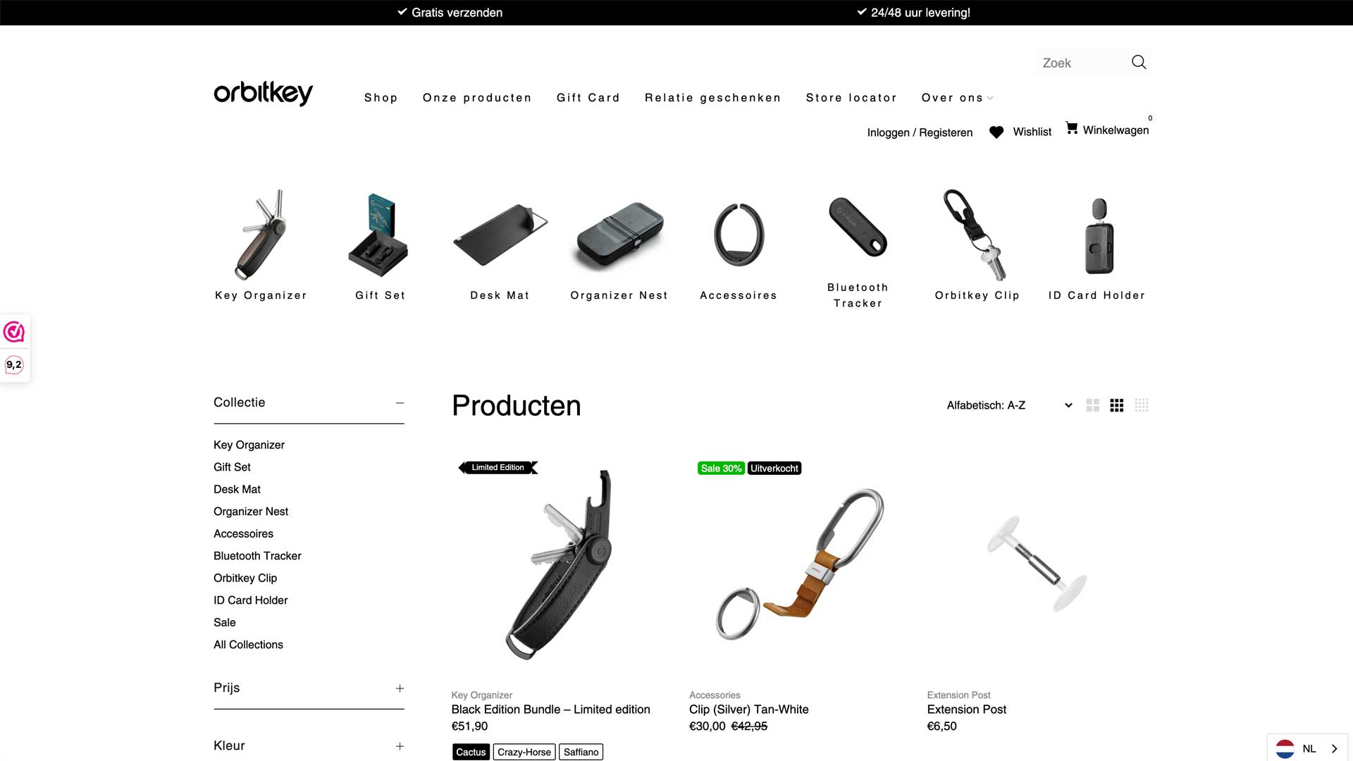
Task: Open the Alfabetisch: A-Z sort dropdown
Action: [x=1009, y=405]
